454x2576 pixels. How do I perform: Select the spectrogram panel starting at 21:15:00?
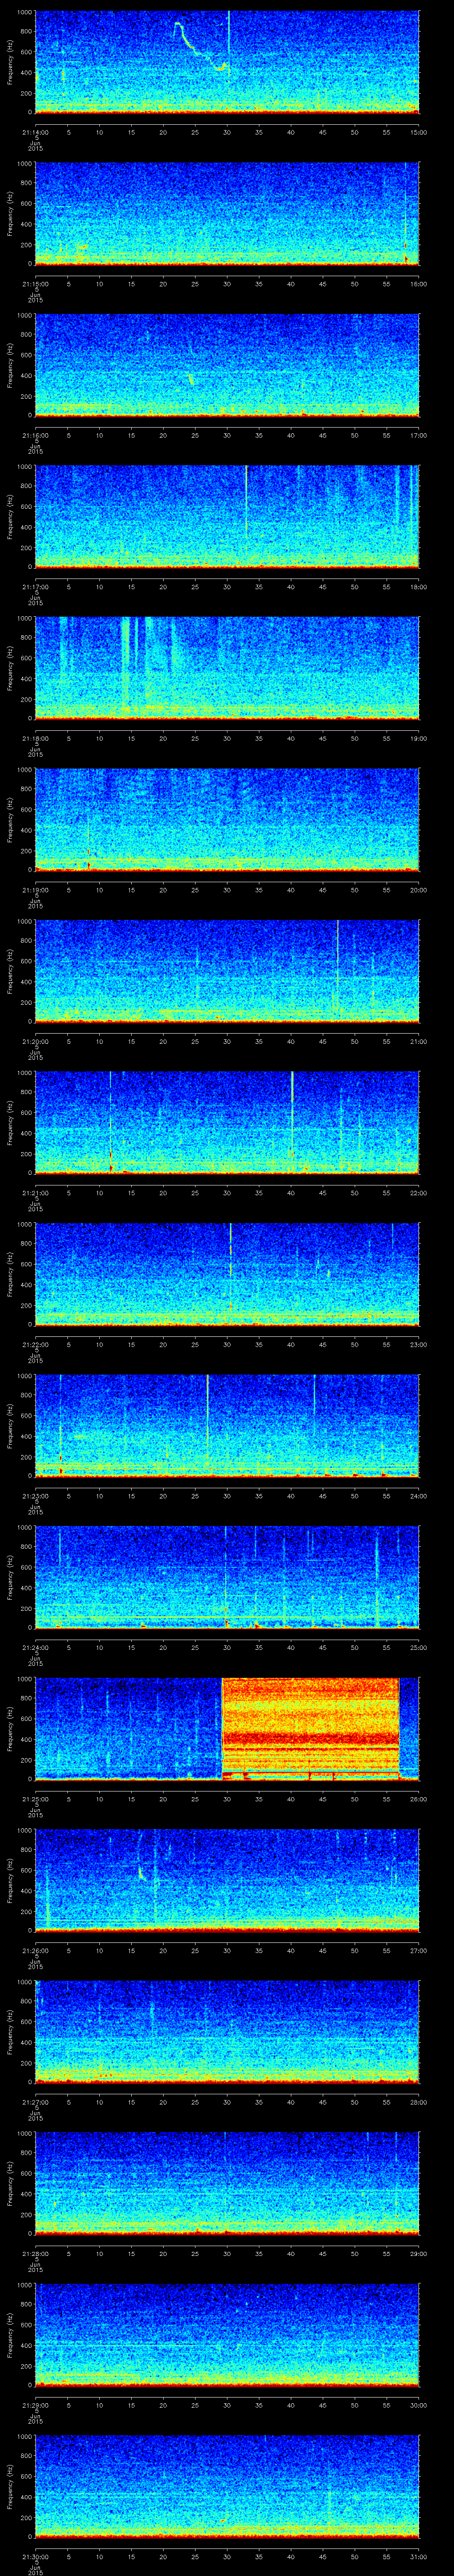click(x=227, y=213)
